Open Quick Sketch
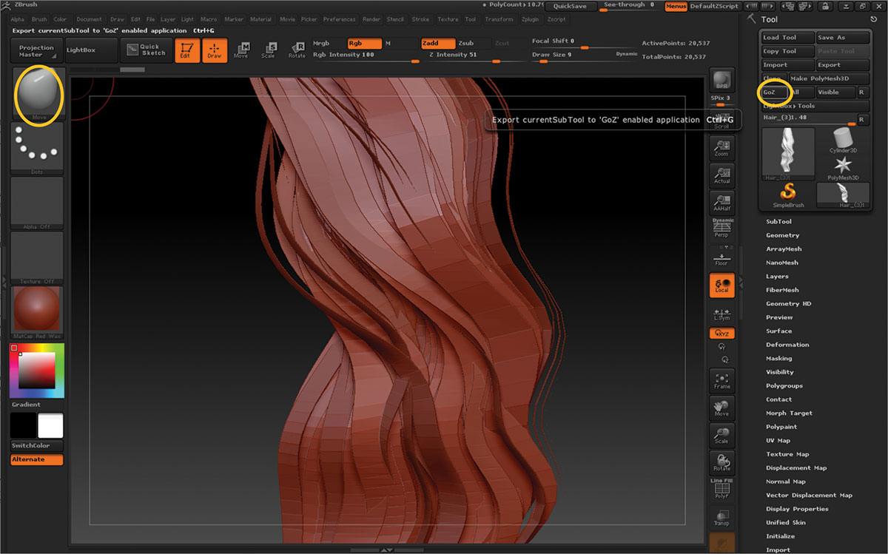Screen dimensions: 888x554 coord(145,50)
